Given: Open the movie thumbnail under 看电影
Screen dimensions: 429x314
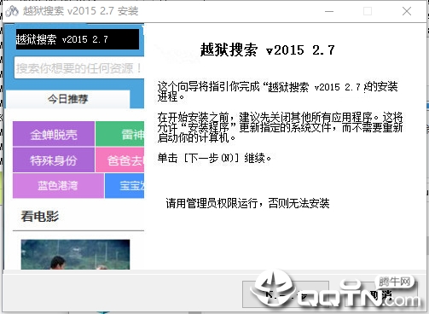Looking at the screenshot, I should [x=75, y=254].
